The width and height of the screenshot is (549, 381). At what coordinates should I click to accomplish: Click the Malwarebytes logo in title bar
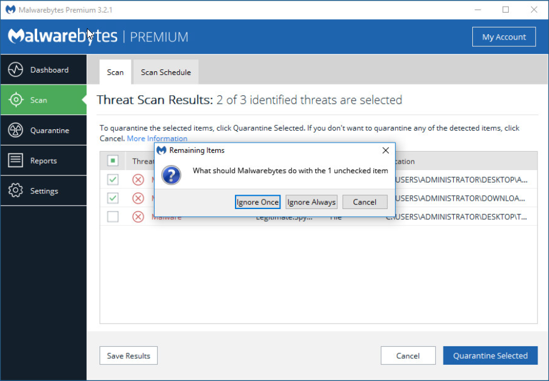[x=11, y=10]
